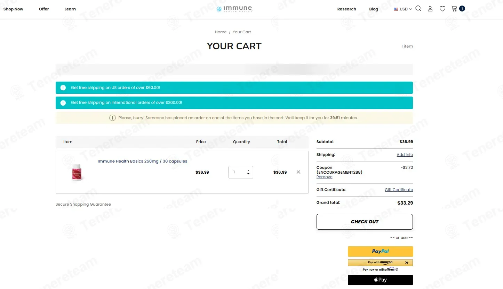The width and height of the screenshot is (503, 289).
Task: Choose Pay with Amazon button
Action: point(381,263)
